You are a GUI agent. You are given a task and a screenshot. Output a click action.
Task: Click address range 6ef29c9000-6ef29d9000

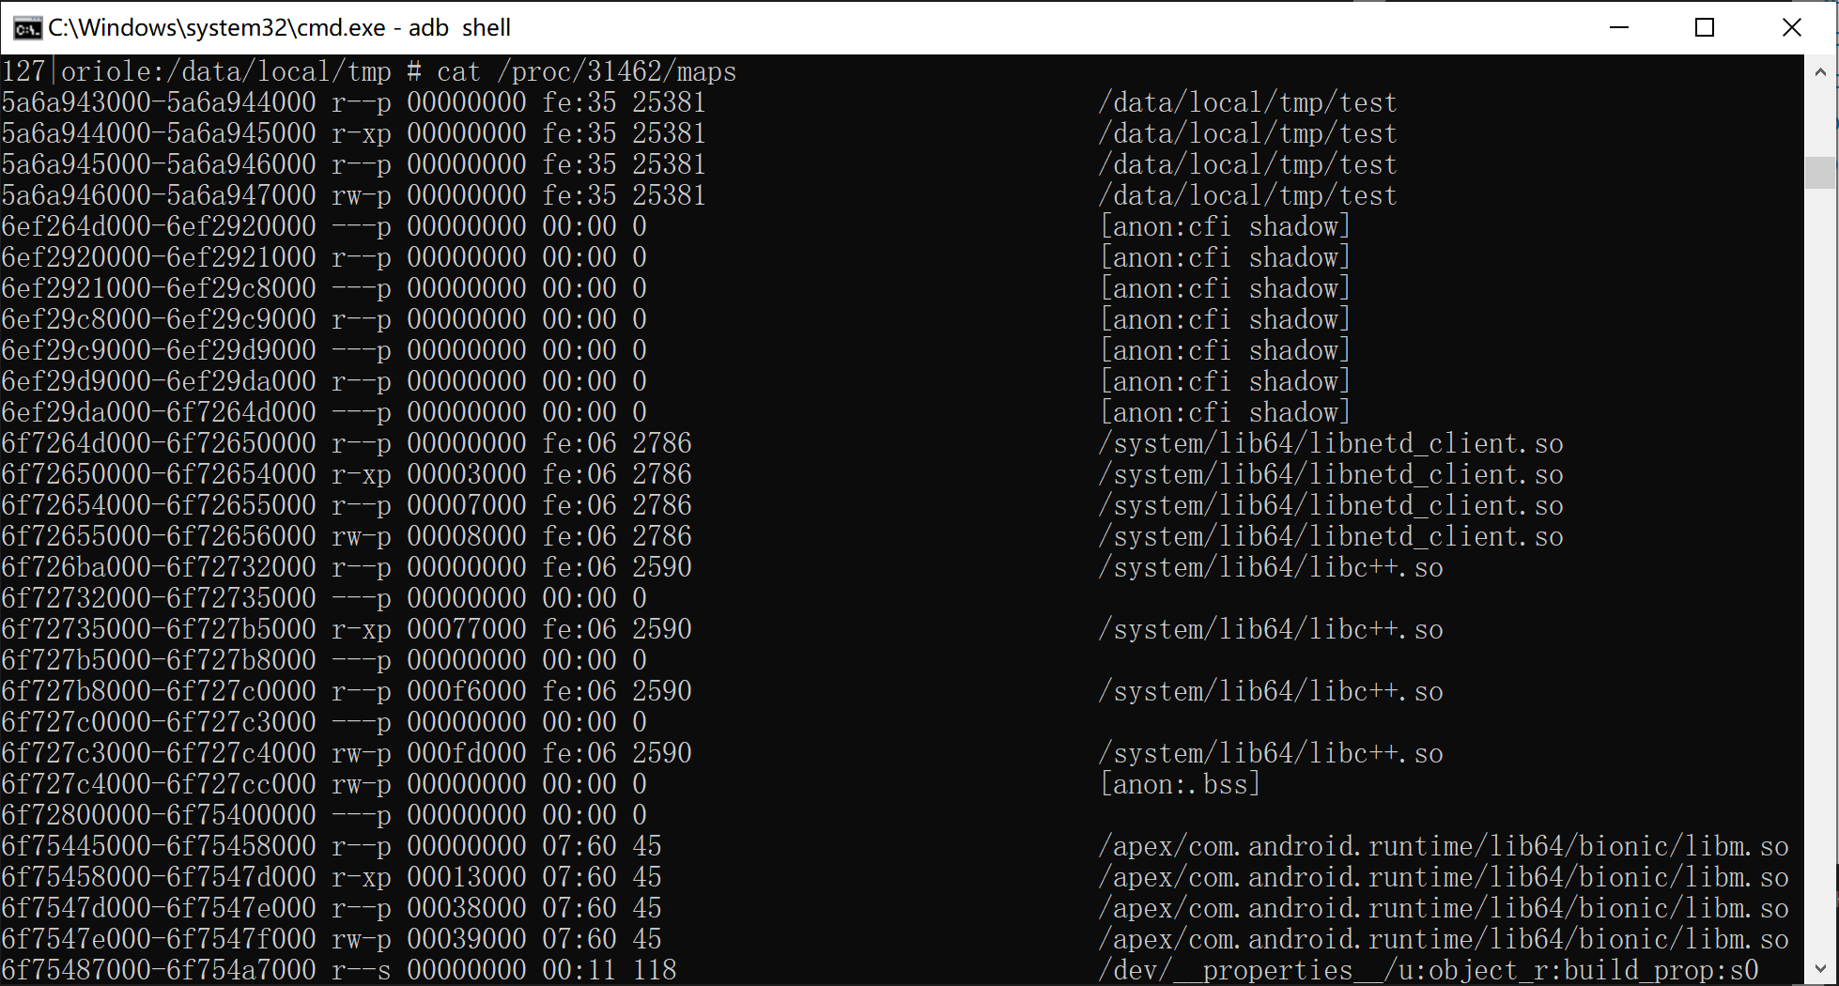tap(159, 351)
